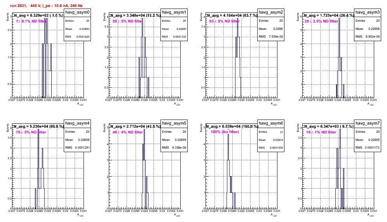Pick the magenta 63± 5% ND filter text
387x222 pixels.
(x=225, y=21)
